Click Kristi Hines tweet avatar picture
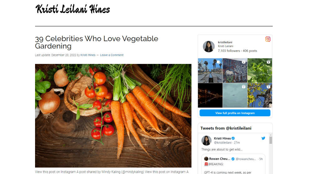Viewport: 313px width, 174px height. 206,140
